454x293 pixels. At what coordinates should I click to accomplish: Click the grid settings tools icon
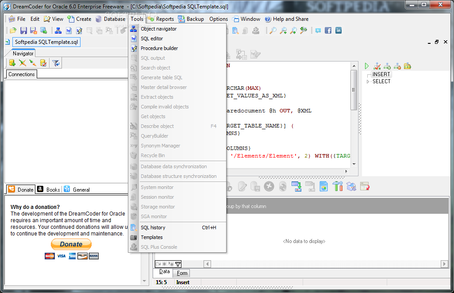coord(338,187)
